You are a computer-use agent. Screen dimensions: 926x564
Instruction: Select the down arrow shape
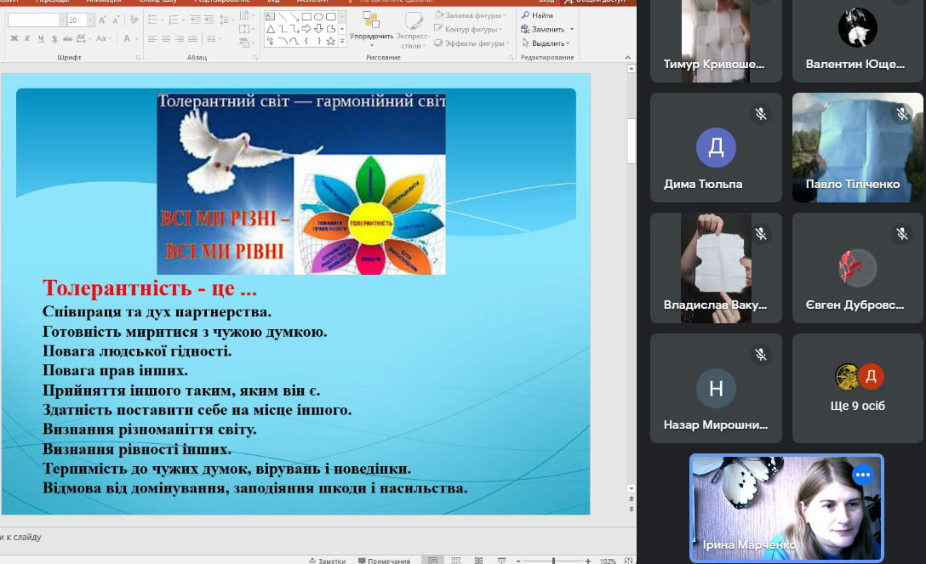319,29
